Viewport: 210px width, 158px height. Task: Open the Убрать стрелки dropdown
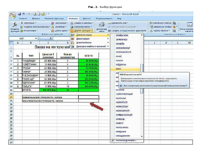[x=169, y=31]
